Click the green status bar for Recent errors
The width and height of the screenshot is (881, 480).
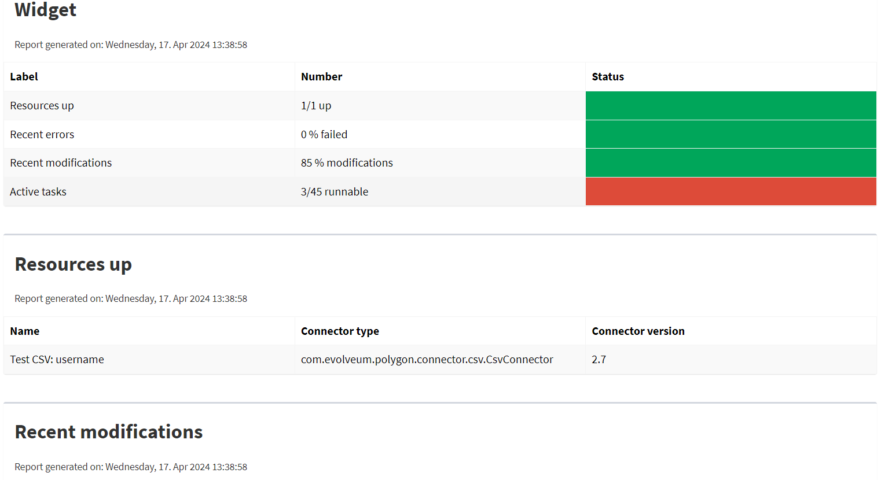(x=731, y=134)
